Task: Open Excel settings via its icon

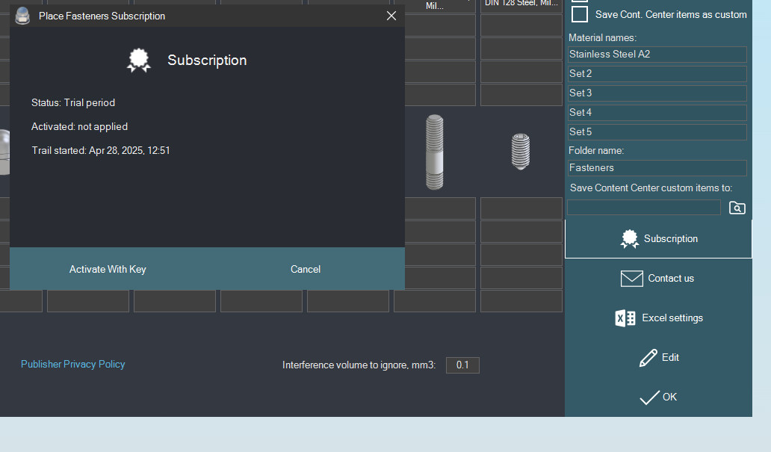Action: tap(625, 318)
